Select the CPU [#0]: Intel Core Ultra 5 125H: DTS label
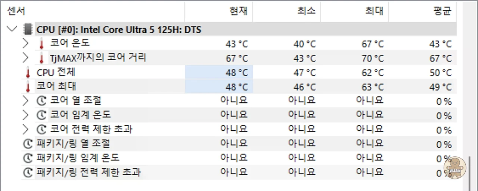 coord(119,29)
